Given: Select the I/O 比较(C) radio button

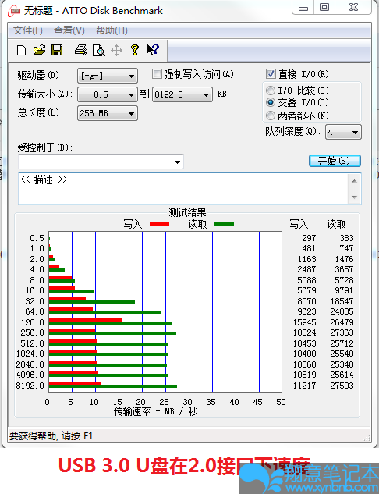Looking at the screenshot, I should [x=271, y=91].
